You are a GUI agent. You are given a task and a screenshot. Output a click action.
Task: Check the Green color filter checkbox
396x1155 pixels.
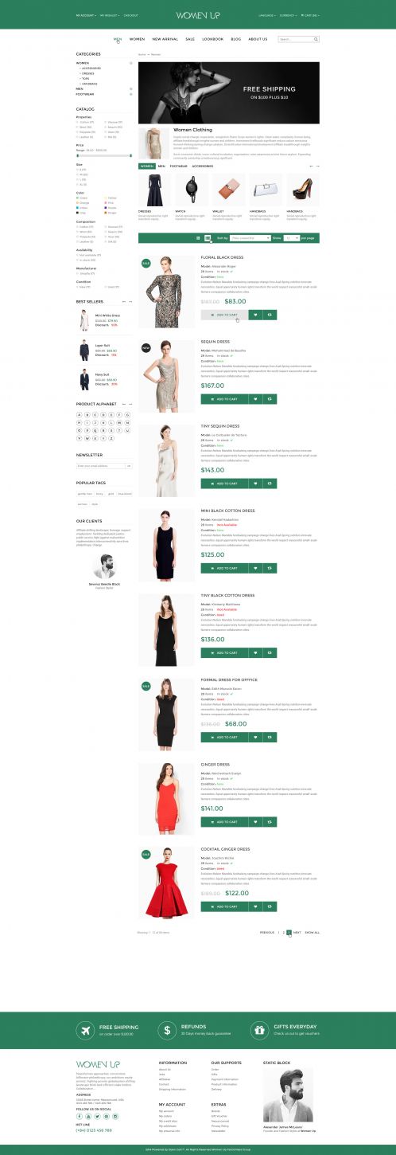(x=78, y=198)
